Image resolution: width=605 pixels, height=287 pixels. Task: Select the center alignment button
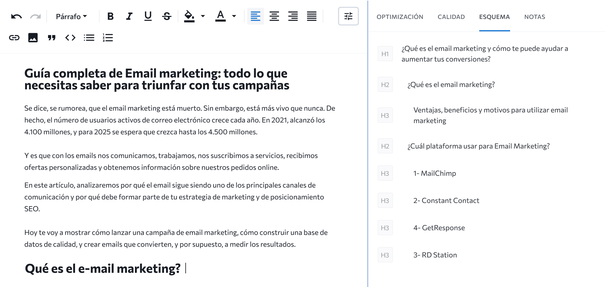[274, 17]
